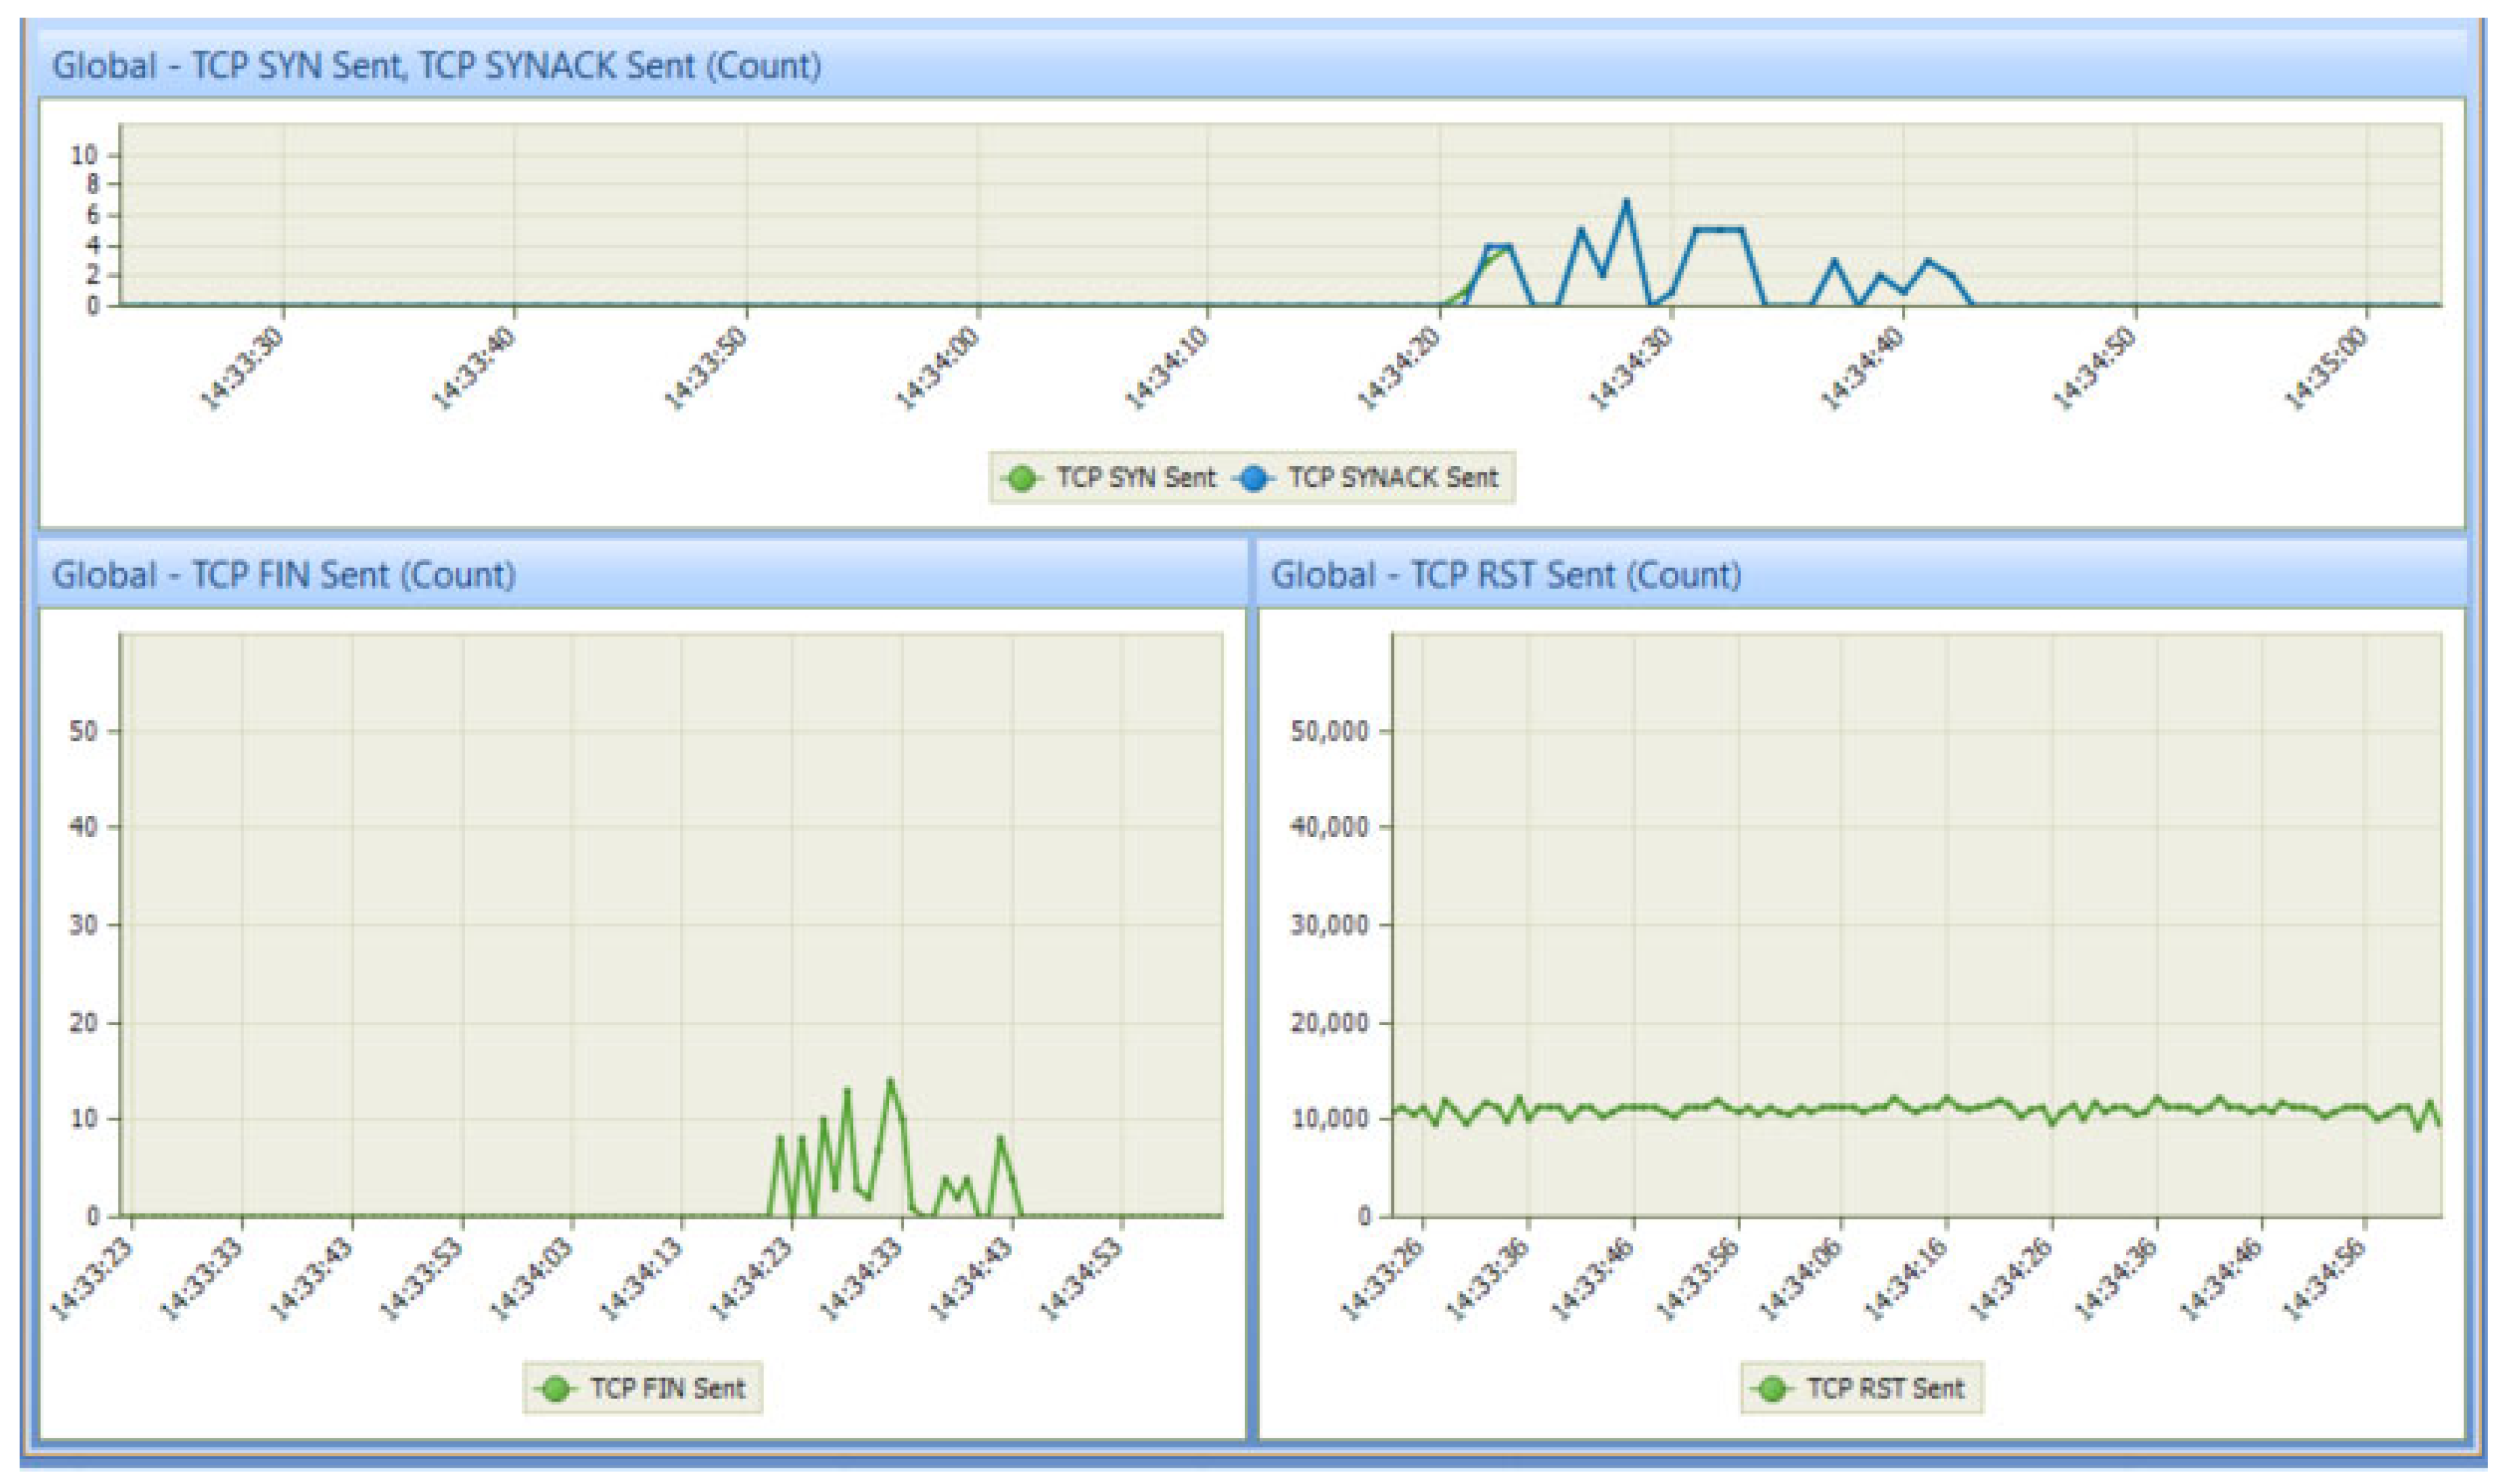
Task: Click the 50 y-axis label in the FIN chart
Action: (84, 732)
